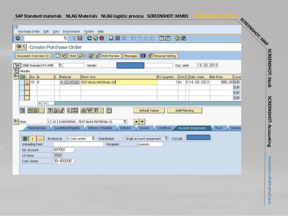Open the System menu
The height and width of the screenshot is (216, 288).
pos(89,32)
